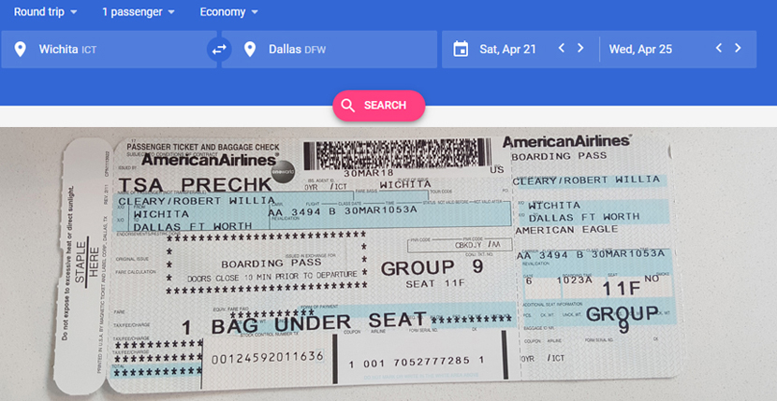The image size is (777, 401).
Task: Click the arrow next to Economy
Action: [255, 12]
